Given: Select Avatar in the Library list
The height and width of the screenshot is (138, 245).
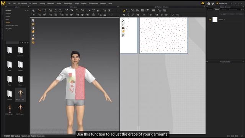Looking at the screenshot, I should [8, 23].
